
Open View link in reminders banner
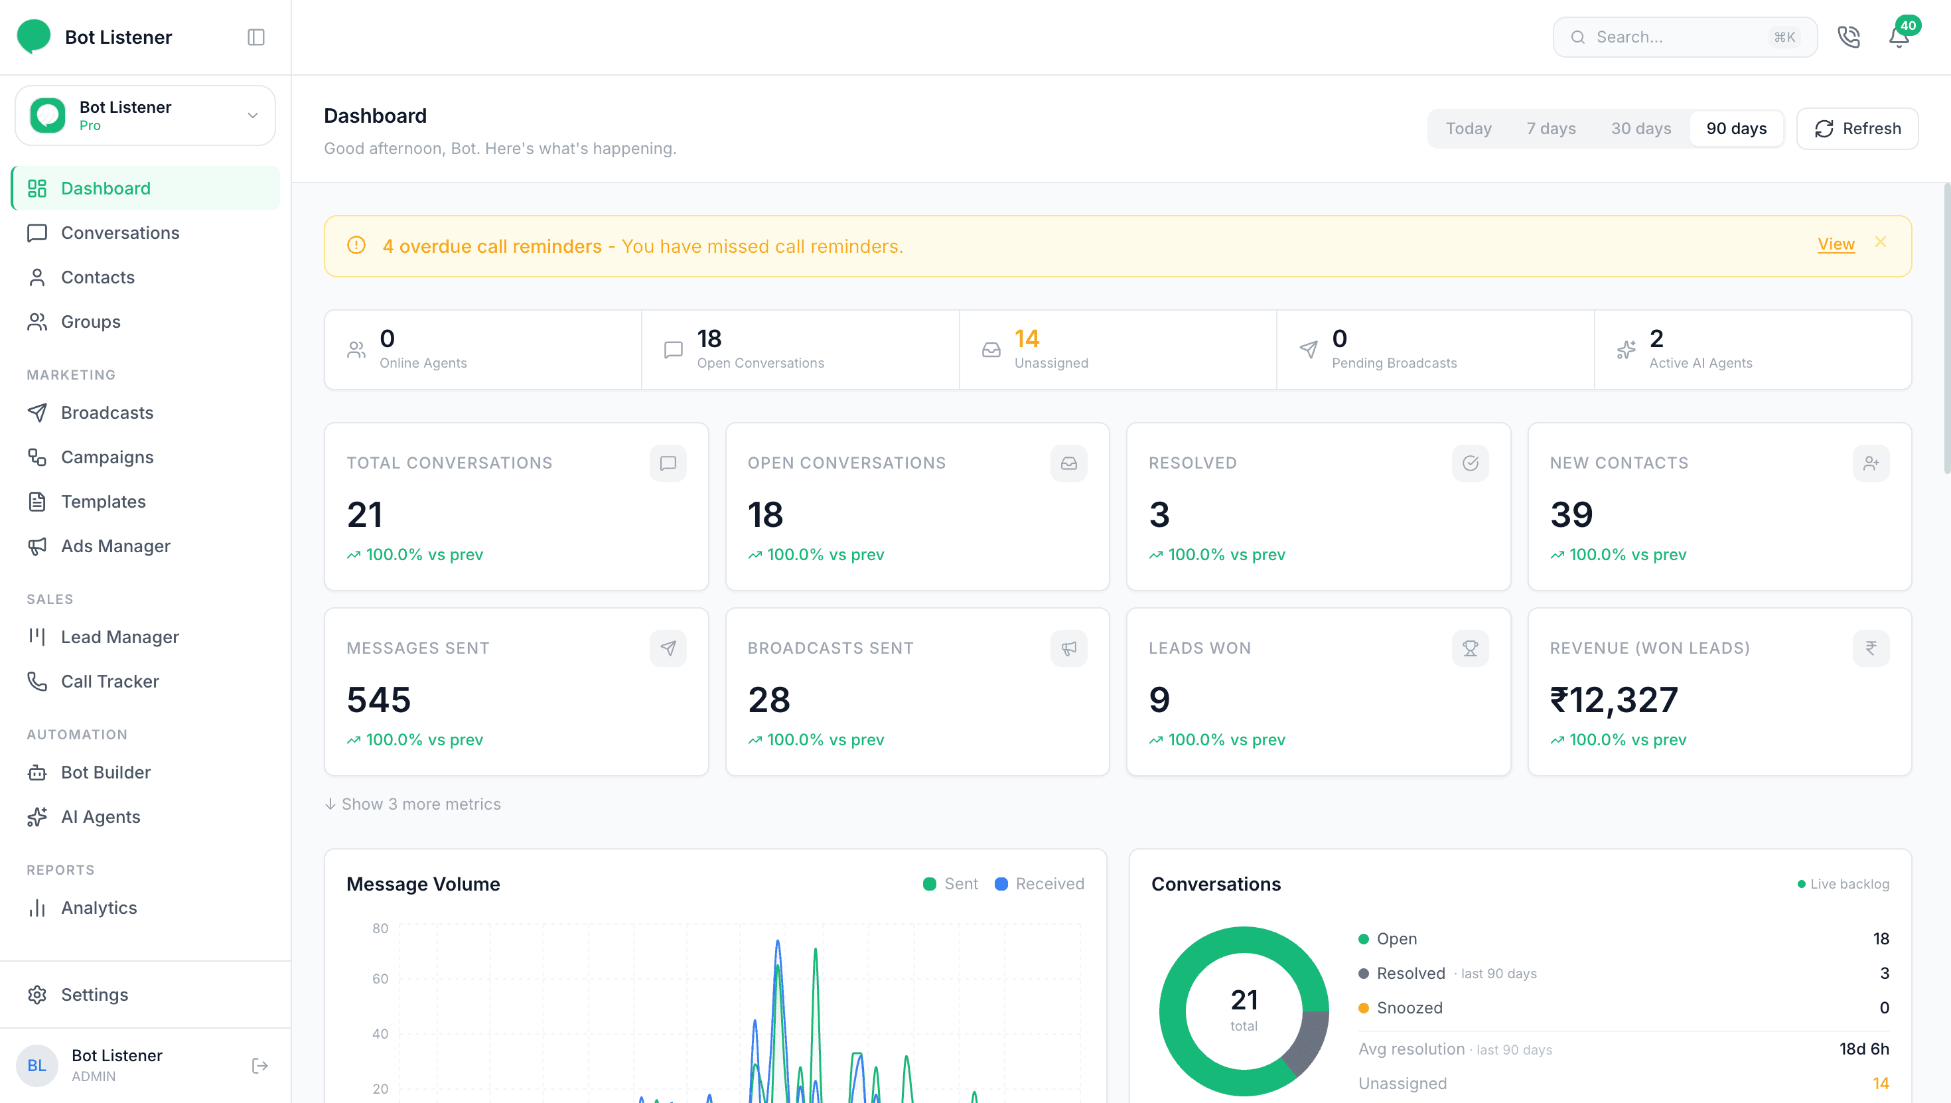1836,245
